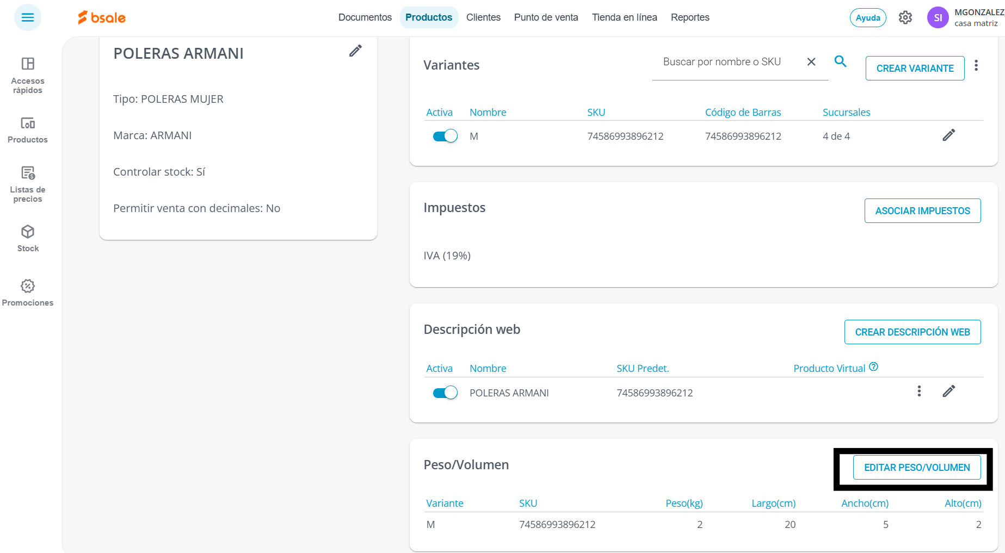
Task: Edit POLERAS ARMANI web description pencil
Action: pyautogui.click(x=949, y=392)
